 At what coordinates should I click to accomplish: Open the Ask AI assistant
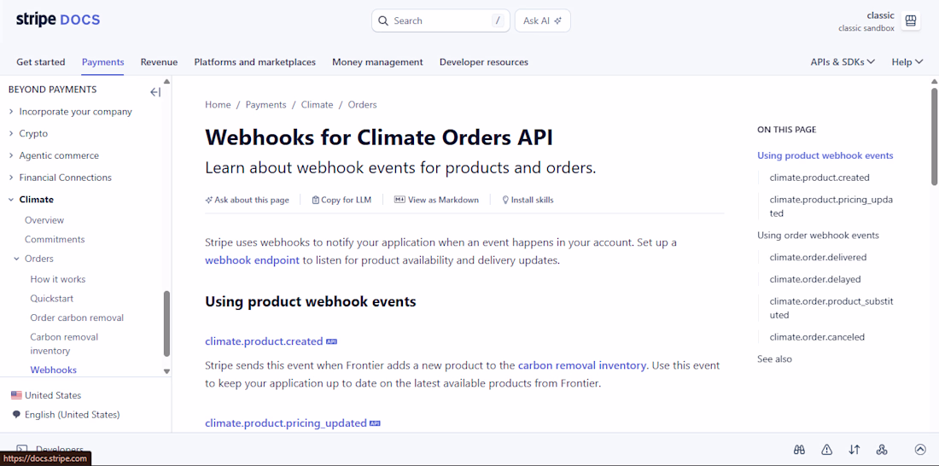coord(543,20)
